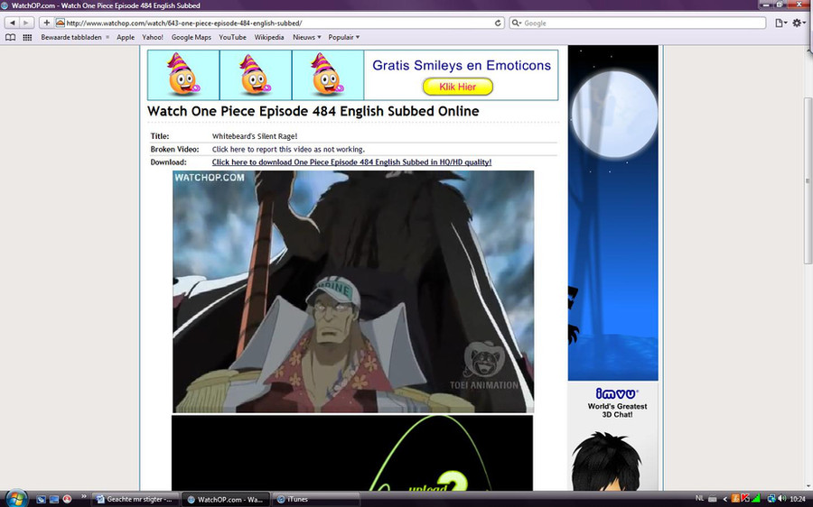Click the magnifier icon in Google search field
813x507 pixels.
517,23
